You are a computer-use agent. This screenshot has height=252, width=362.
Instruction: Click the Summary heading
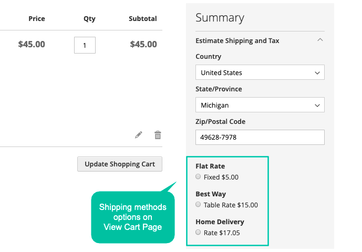pos(220,18)
